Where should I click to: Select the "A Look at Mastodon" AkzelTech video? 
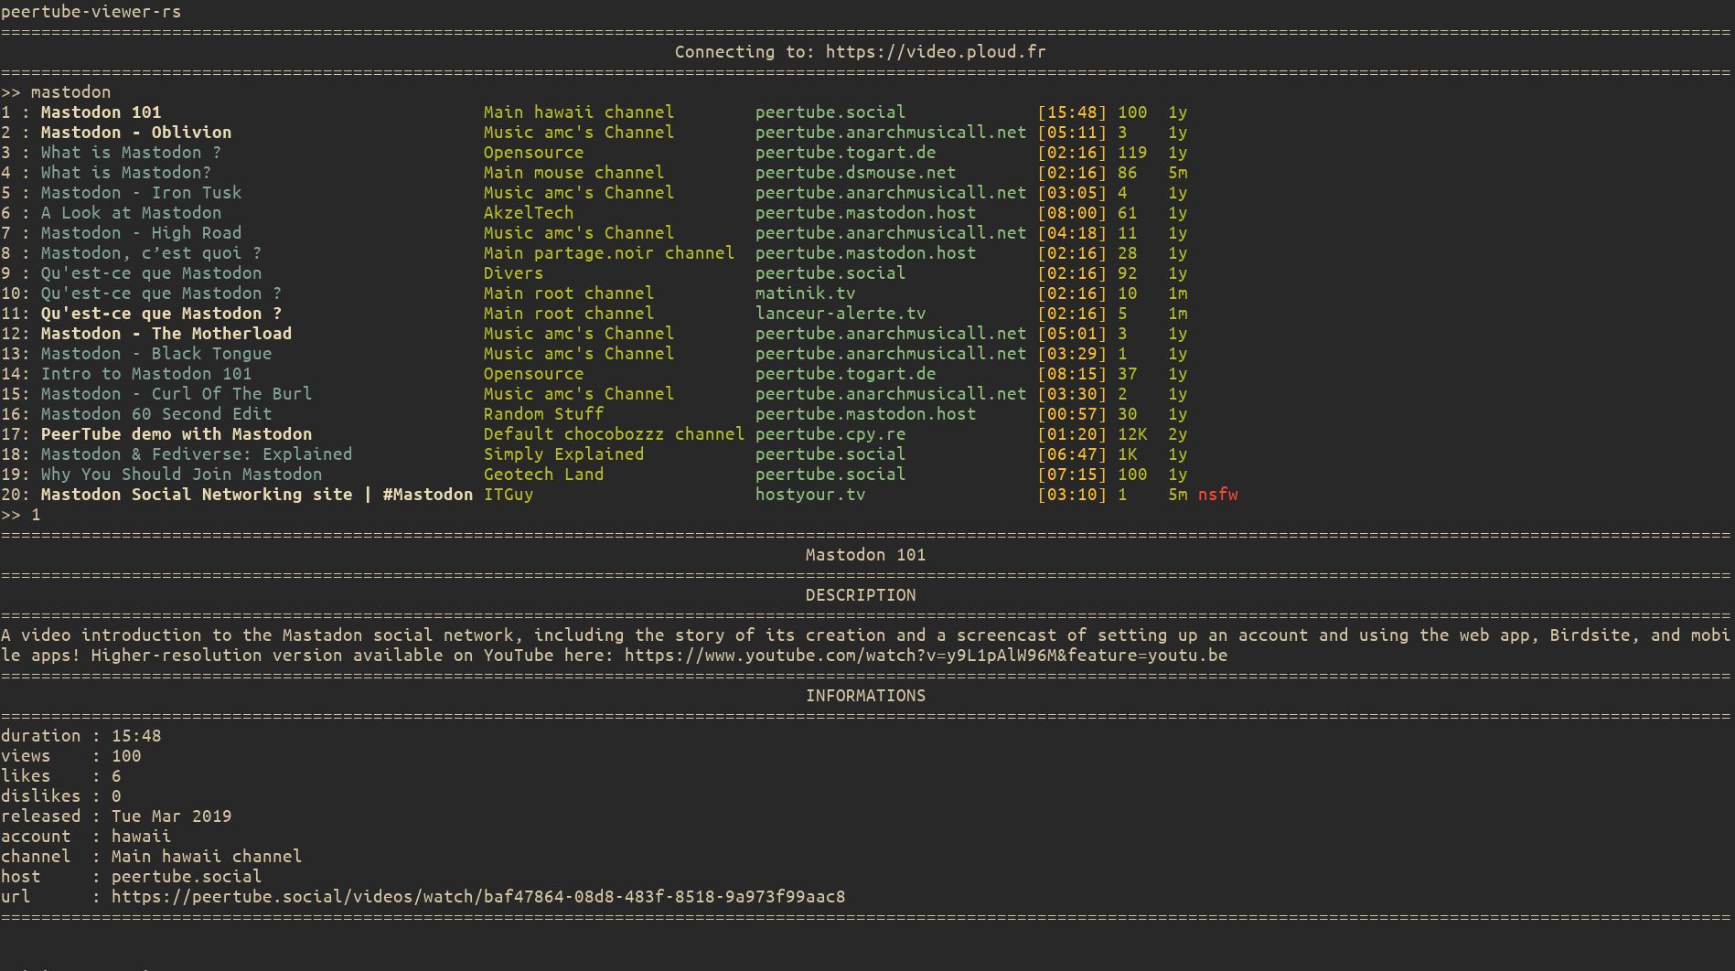tap(131, 212)
